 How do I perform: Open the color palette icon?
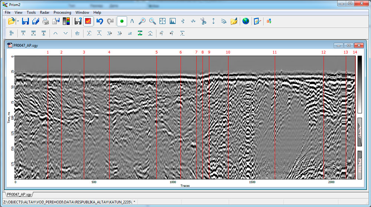66,21
